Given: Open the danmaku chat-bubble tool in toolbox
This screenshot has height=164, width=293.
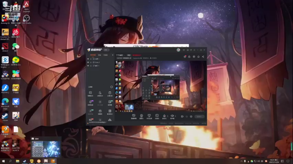Looking at the screenshot, I should point(90,94).
